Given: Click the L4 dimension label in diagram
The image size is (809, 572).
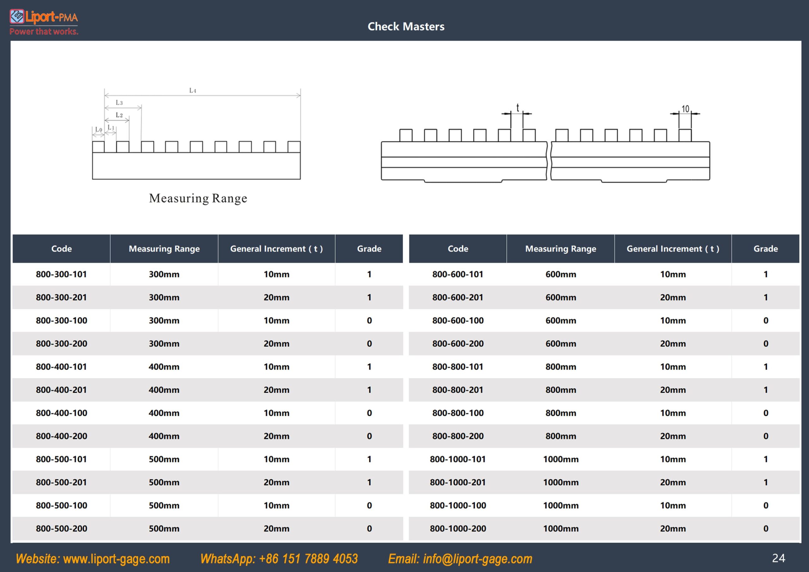Looking at the screenshot, I should [x=192, y=91].
